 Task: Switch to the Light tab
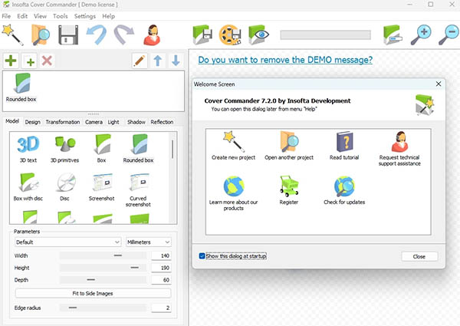[x=113, y=122]
